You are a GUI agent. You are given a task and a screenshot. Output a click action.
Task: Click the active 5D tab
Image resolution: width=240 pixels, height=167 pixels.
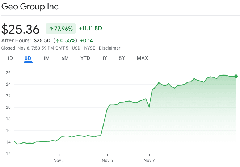pos(28,58)
